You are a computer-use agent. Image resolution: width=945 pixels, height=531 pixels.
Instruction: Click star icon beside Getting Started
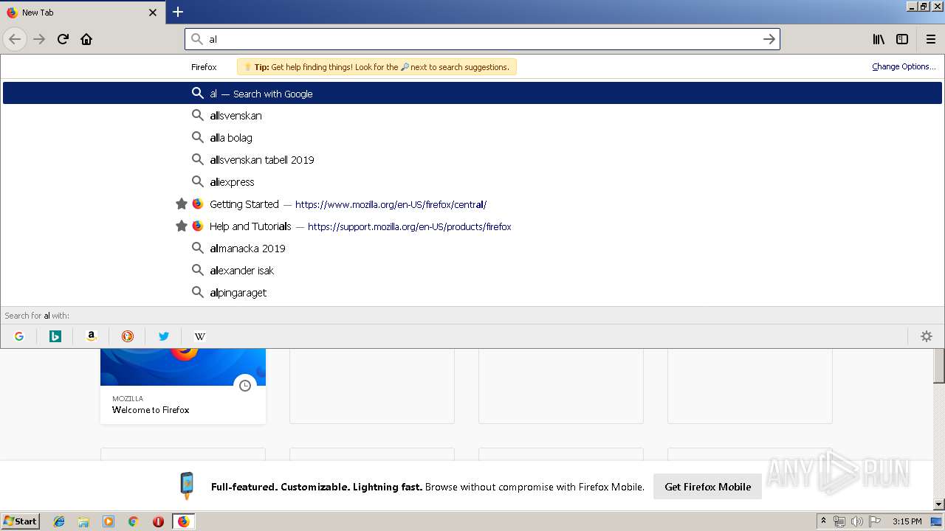(x=181, y=204)
